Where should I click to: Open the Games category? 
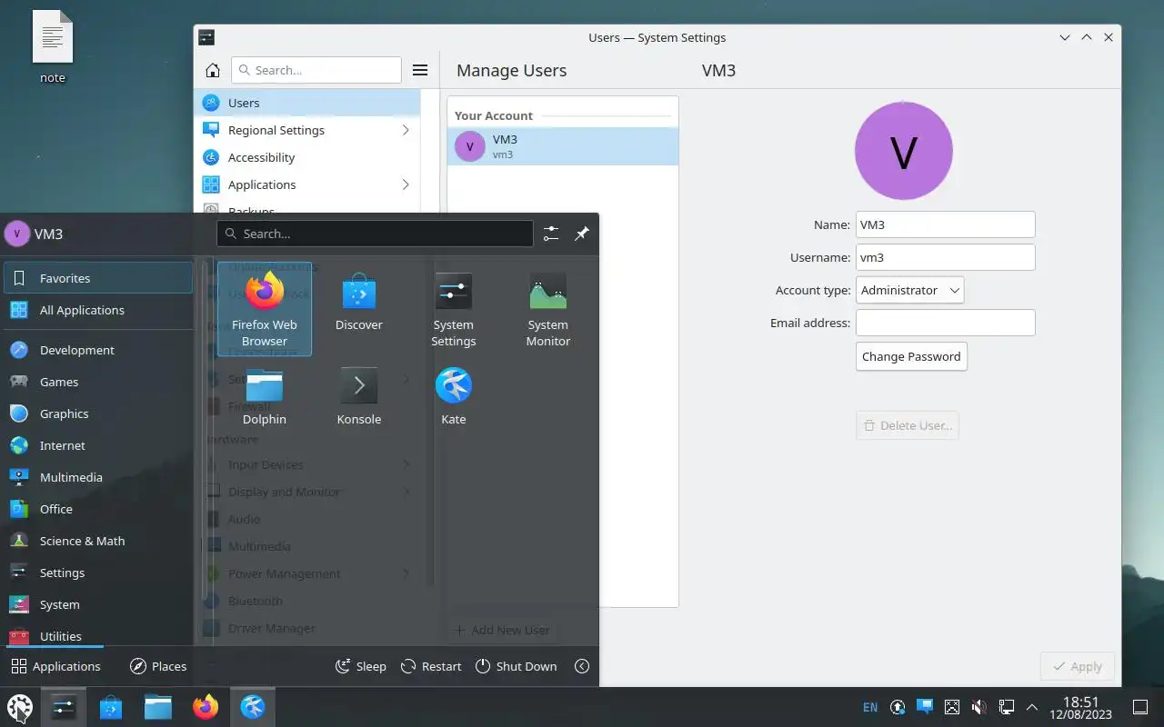point(97,382)
